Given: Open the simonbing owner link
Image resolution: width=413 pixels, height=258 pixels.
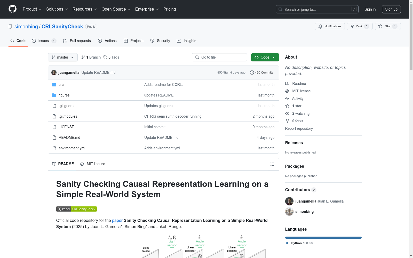Looking at the screenshot, I should [26, 27].
